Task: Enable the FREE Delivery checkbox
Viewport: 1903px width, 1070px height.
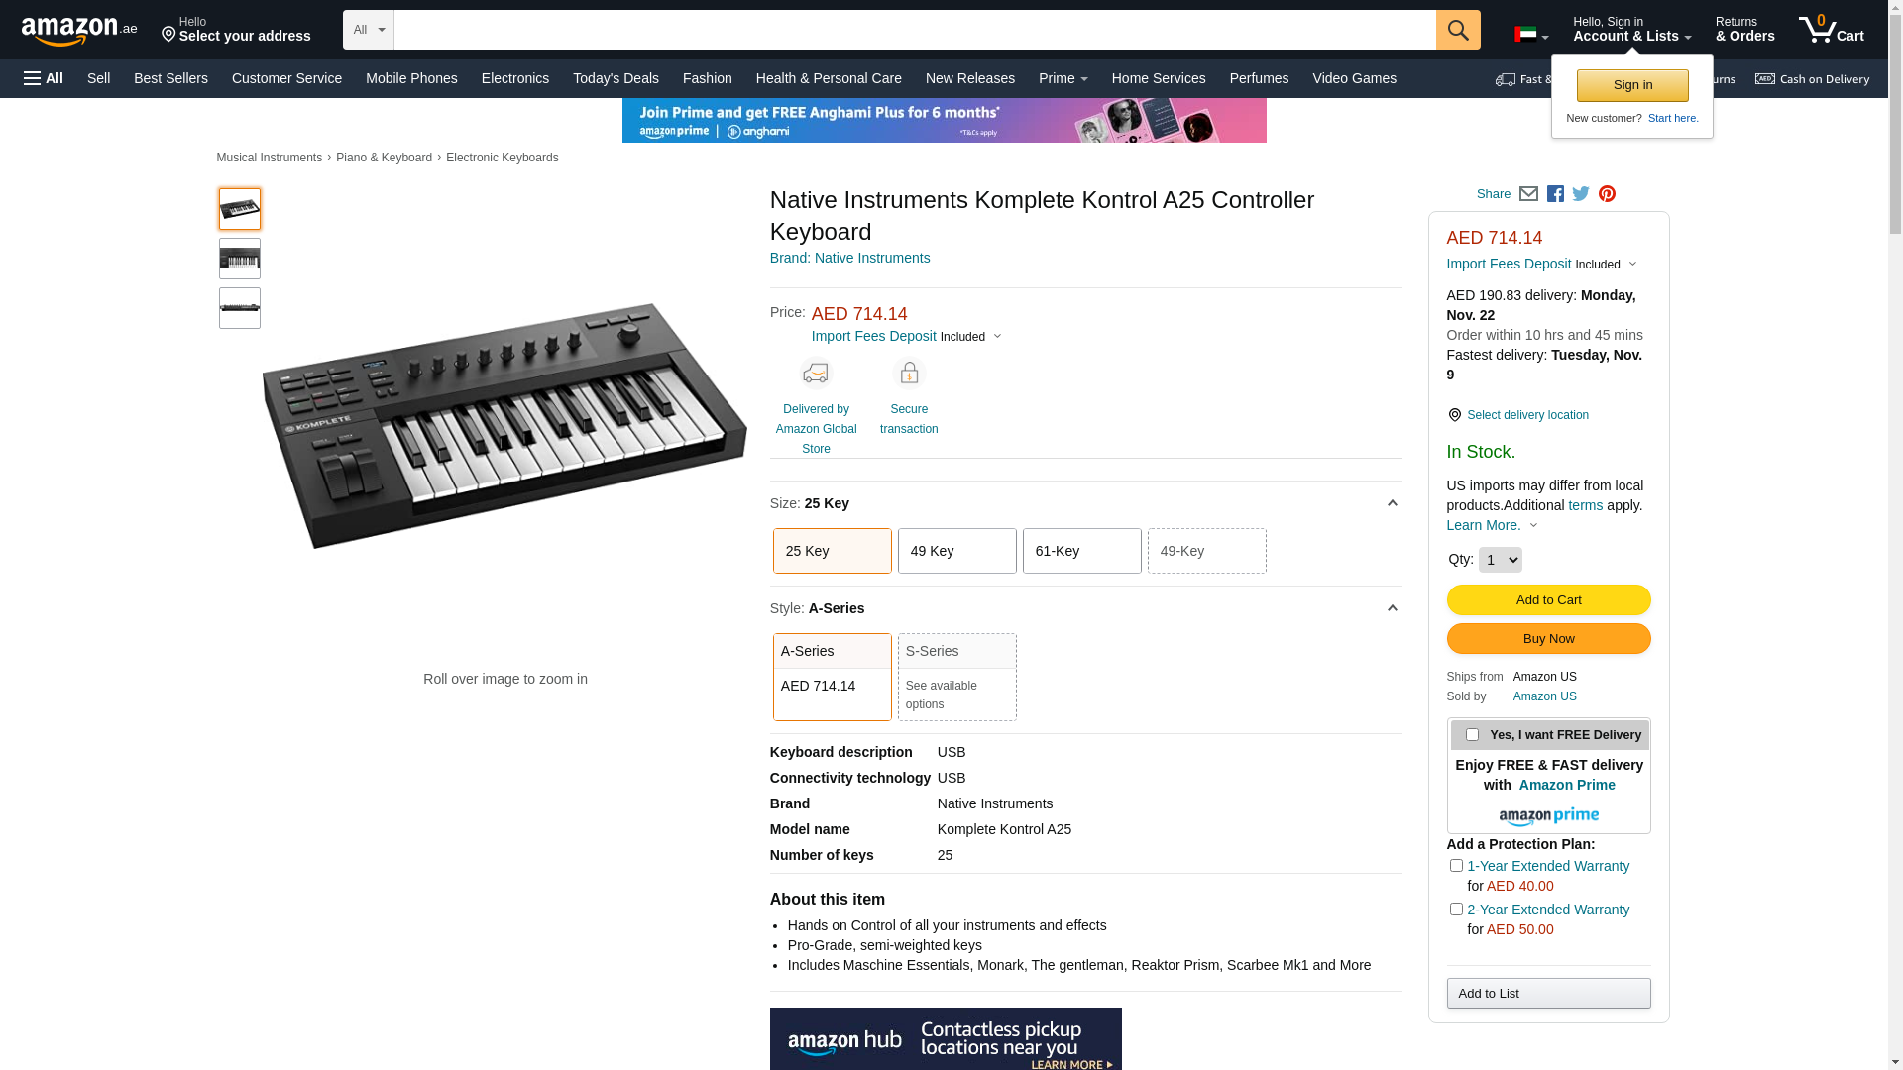Action: 1472,735
